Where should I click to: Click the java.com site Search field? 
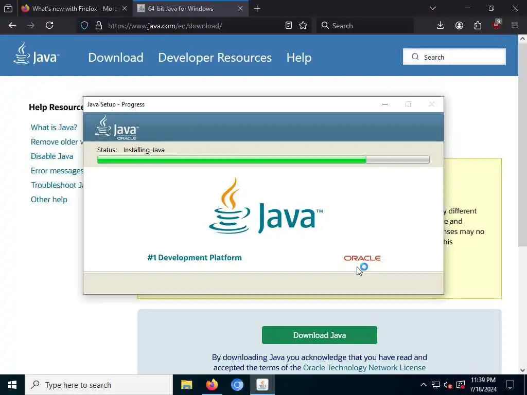pyautogui.click(x=454, y=57)
